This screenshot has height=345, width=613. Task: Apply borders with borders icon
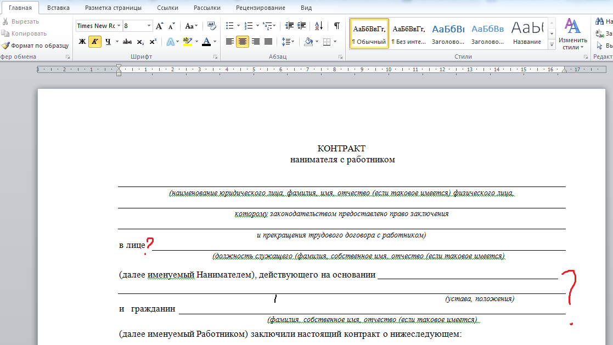click(327, 42)
